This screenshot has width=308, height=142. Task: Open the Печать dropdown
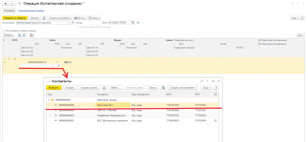(80, 18)
